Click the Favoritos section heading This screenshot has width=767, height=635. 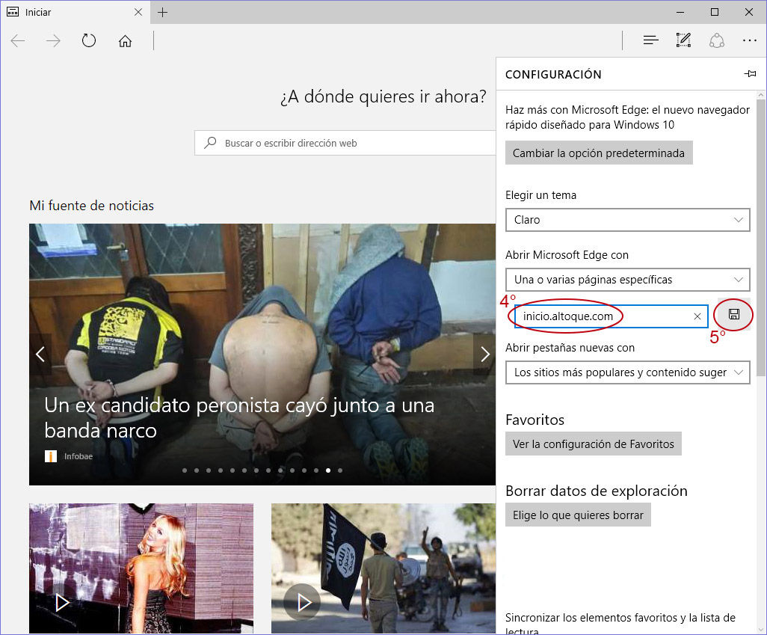[x=535, y=420]
